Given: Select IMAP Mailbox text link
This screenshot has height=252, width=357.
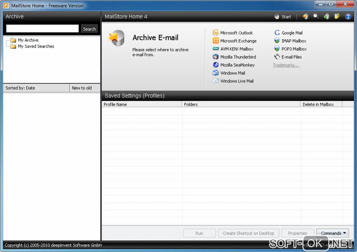Looking at the screenshot, I should click(294, 41).
